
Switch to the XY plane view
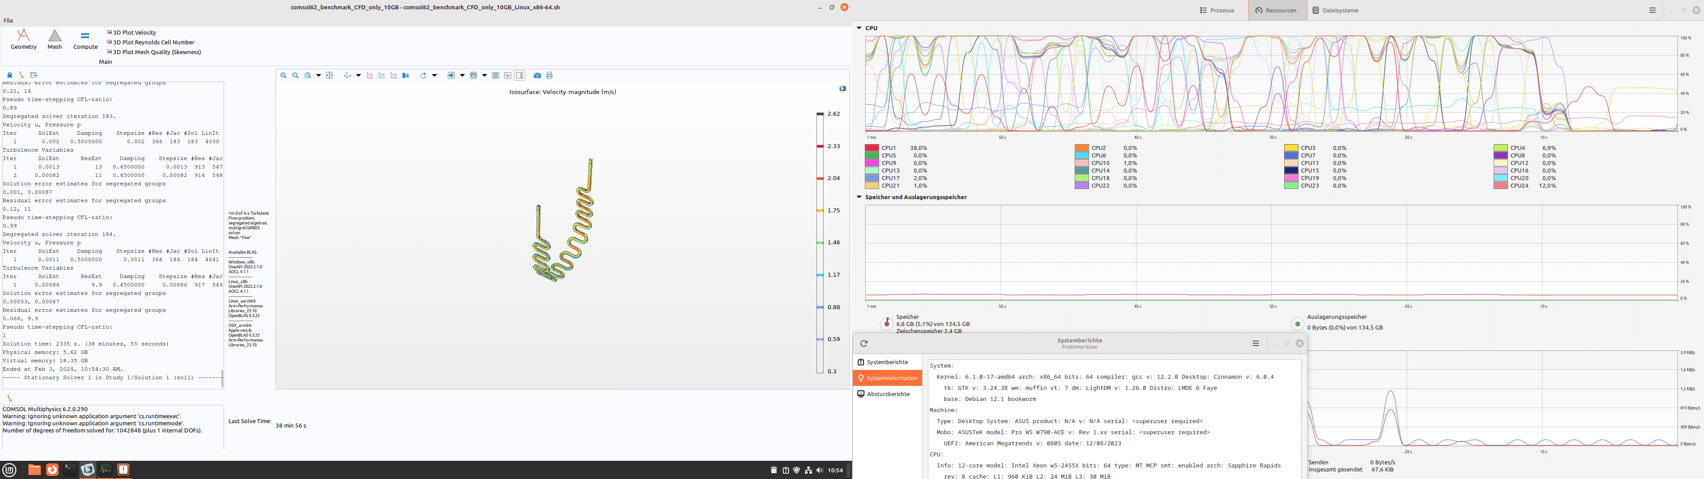coord(370,75)
